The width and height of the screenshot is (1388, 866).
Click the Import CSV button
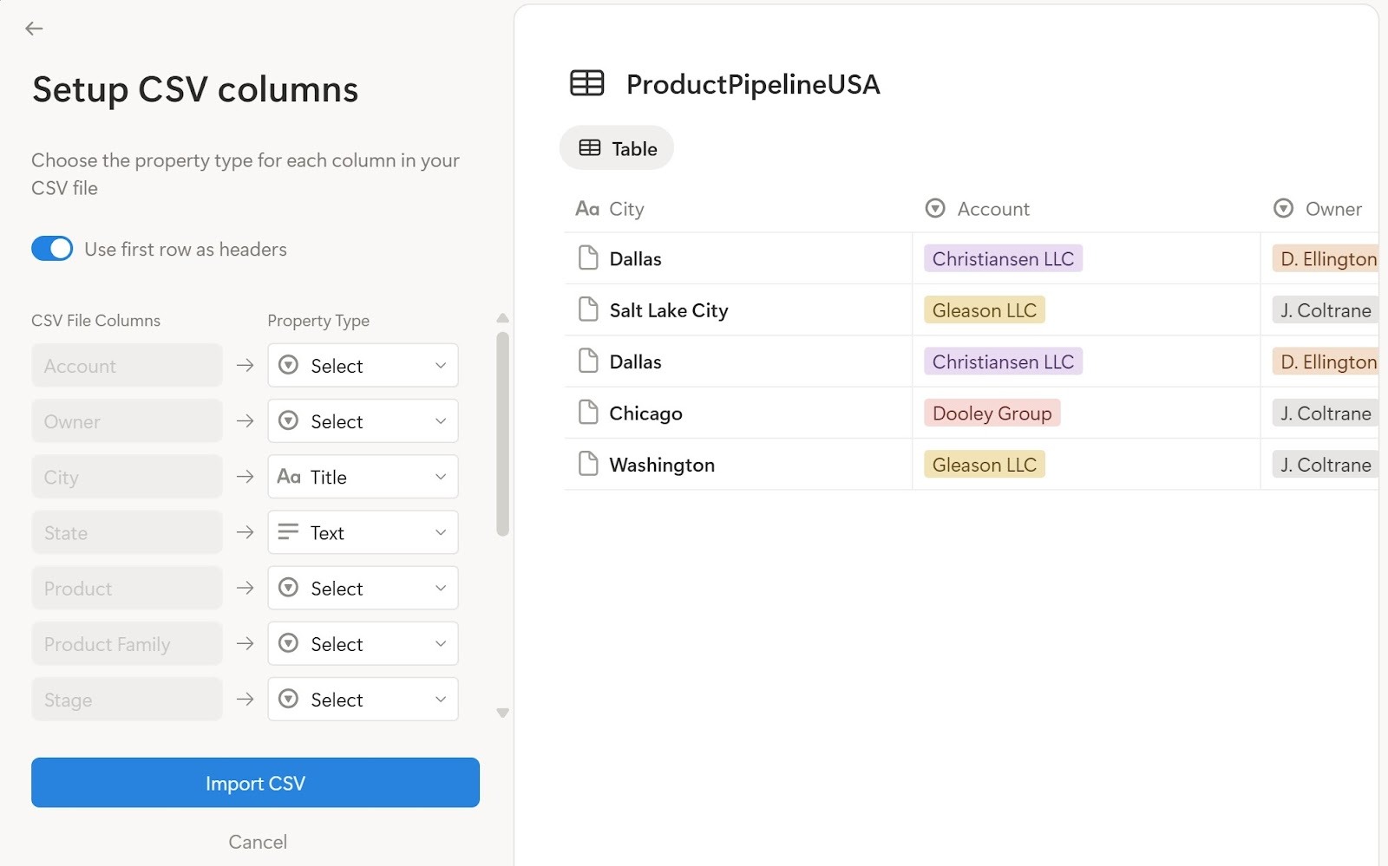tap(255, 783)
